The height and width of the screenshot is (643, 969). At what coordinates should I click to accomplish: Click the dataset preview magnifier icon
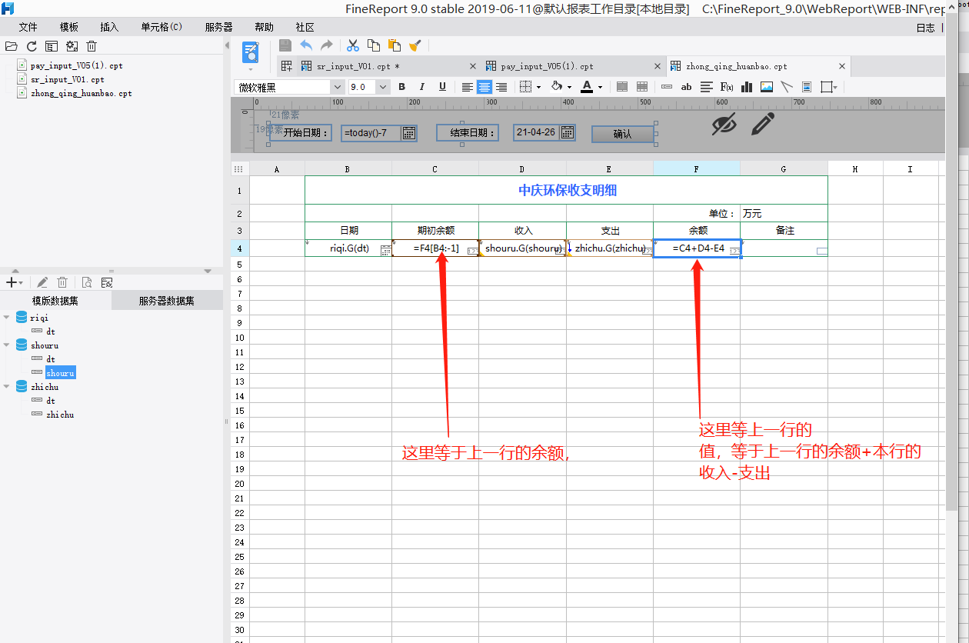[x=87, y=282]
